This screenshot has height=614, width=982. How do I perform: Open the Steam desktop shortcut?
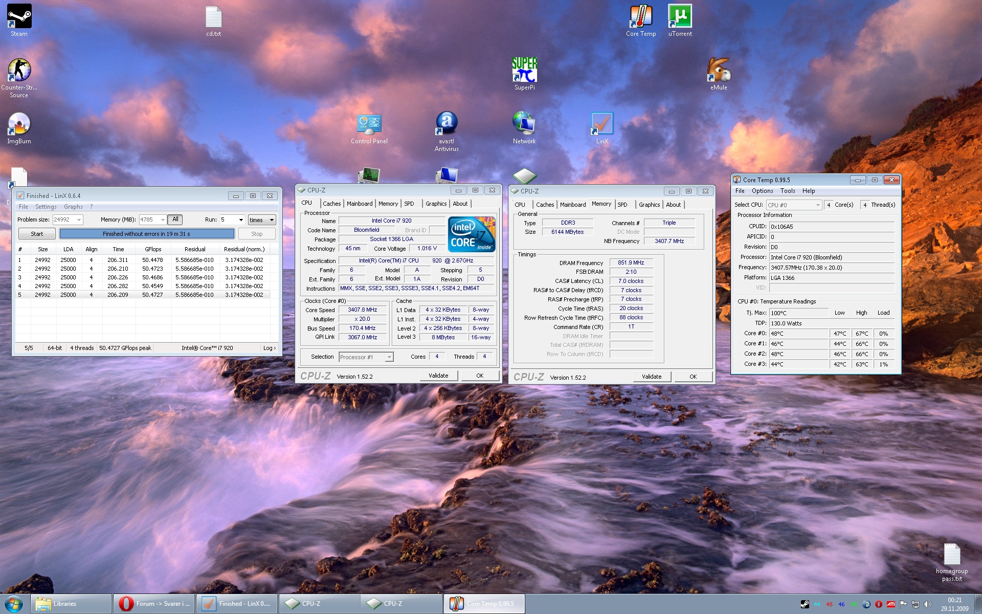(x=19, y=17)
